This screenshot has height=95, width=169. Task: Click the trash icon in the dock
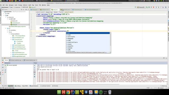pos(110,92)
